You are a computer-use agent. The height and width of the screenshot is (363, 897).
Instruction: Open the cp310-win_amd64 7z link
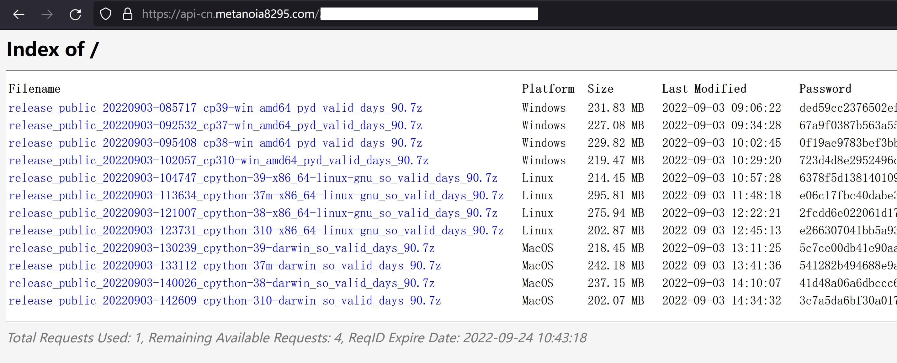(x=218, y=161)
